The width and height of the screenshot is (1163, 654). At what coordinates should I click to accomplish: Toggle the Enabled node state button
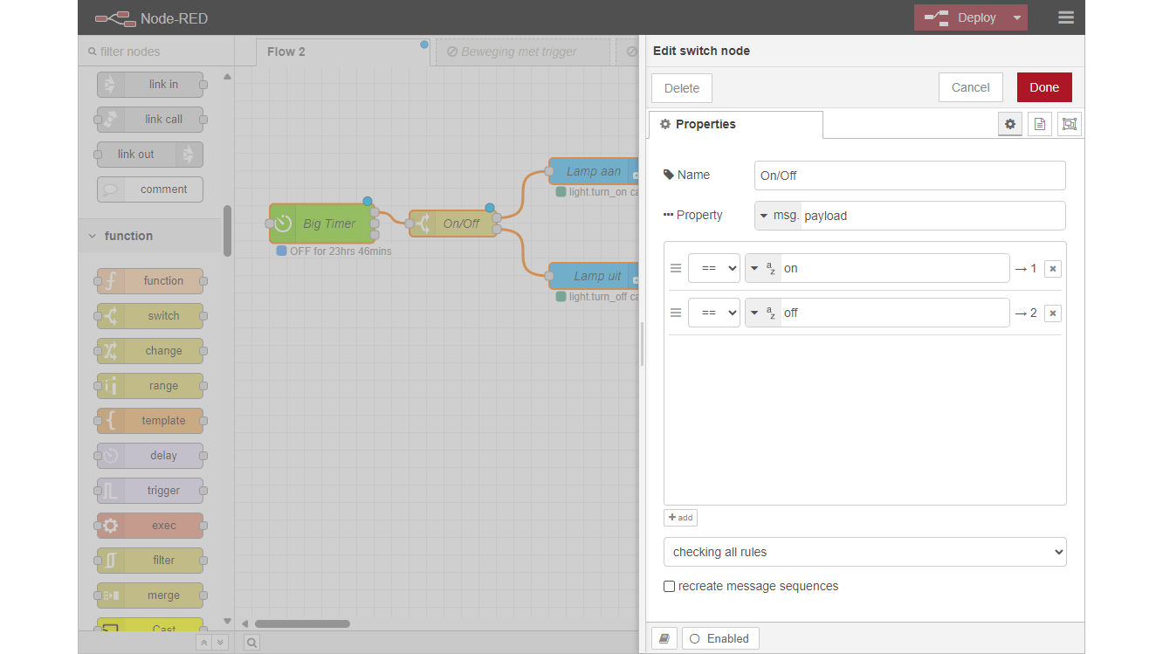pyautogui.click(x=719, y=638)
